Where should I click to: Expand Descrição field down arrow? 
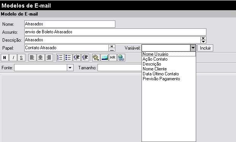[203, 42]
